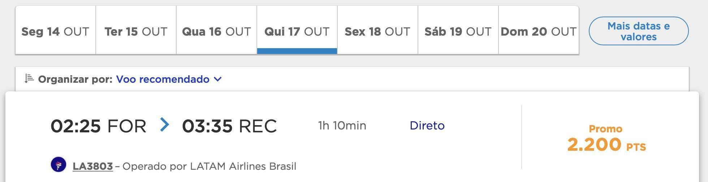Switch to the Qua 16 OUT date tab

pos(217,30)
